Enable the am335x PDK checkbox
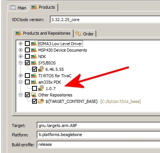Screen dimensions: 160x153 coord(27,82)
